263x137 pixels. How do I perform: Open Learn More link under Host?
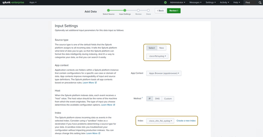108,105
